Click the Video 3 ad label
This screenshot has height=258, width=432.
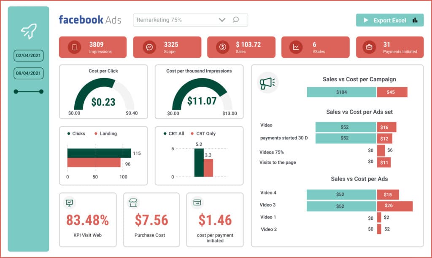point(267,205)
